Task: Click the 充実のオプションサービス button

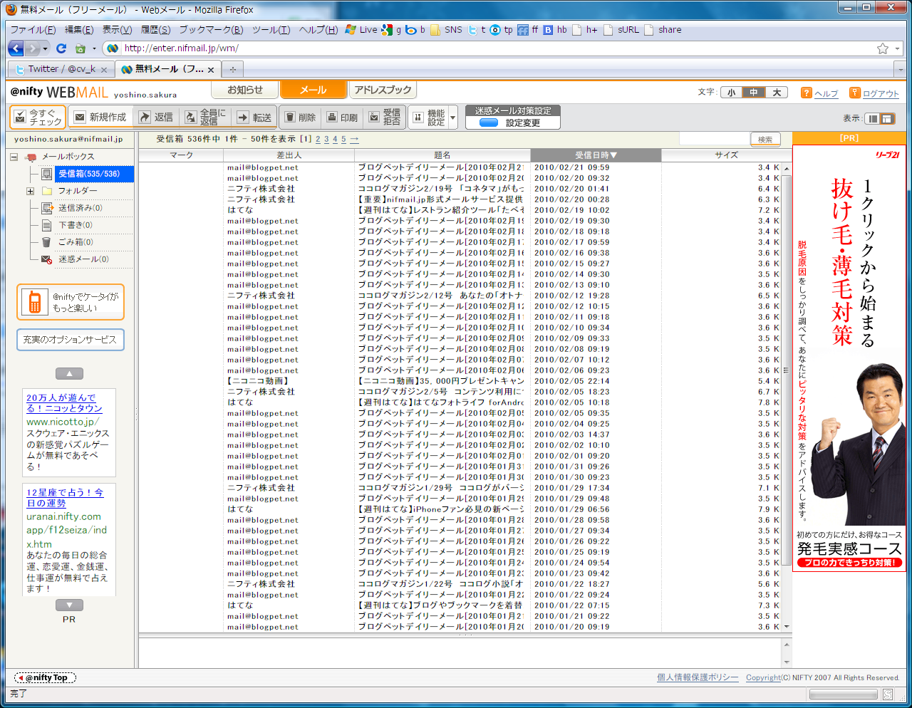Action: tap(71, 340)
